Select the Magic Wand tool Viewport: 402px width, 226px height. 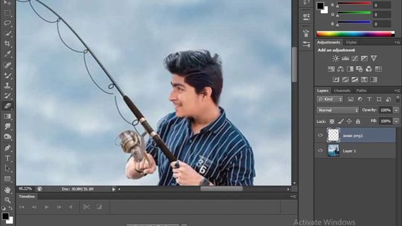tap(8, 33)
